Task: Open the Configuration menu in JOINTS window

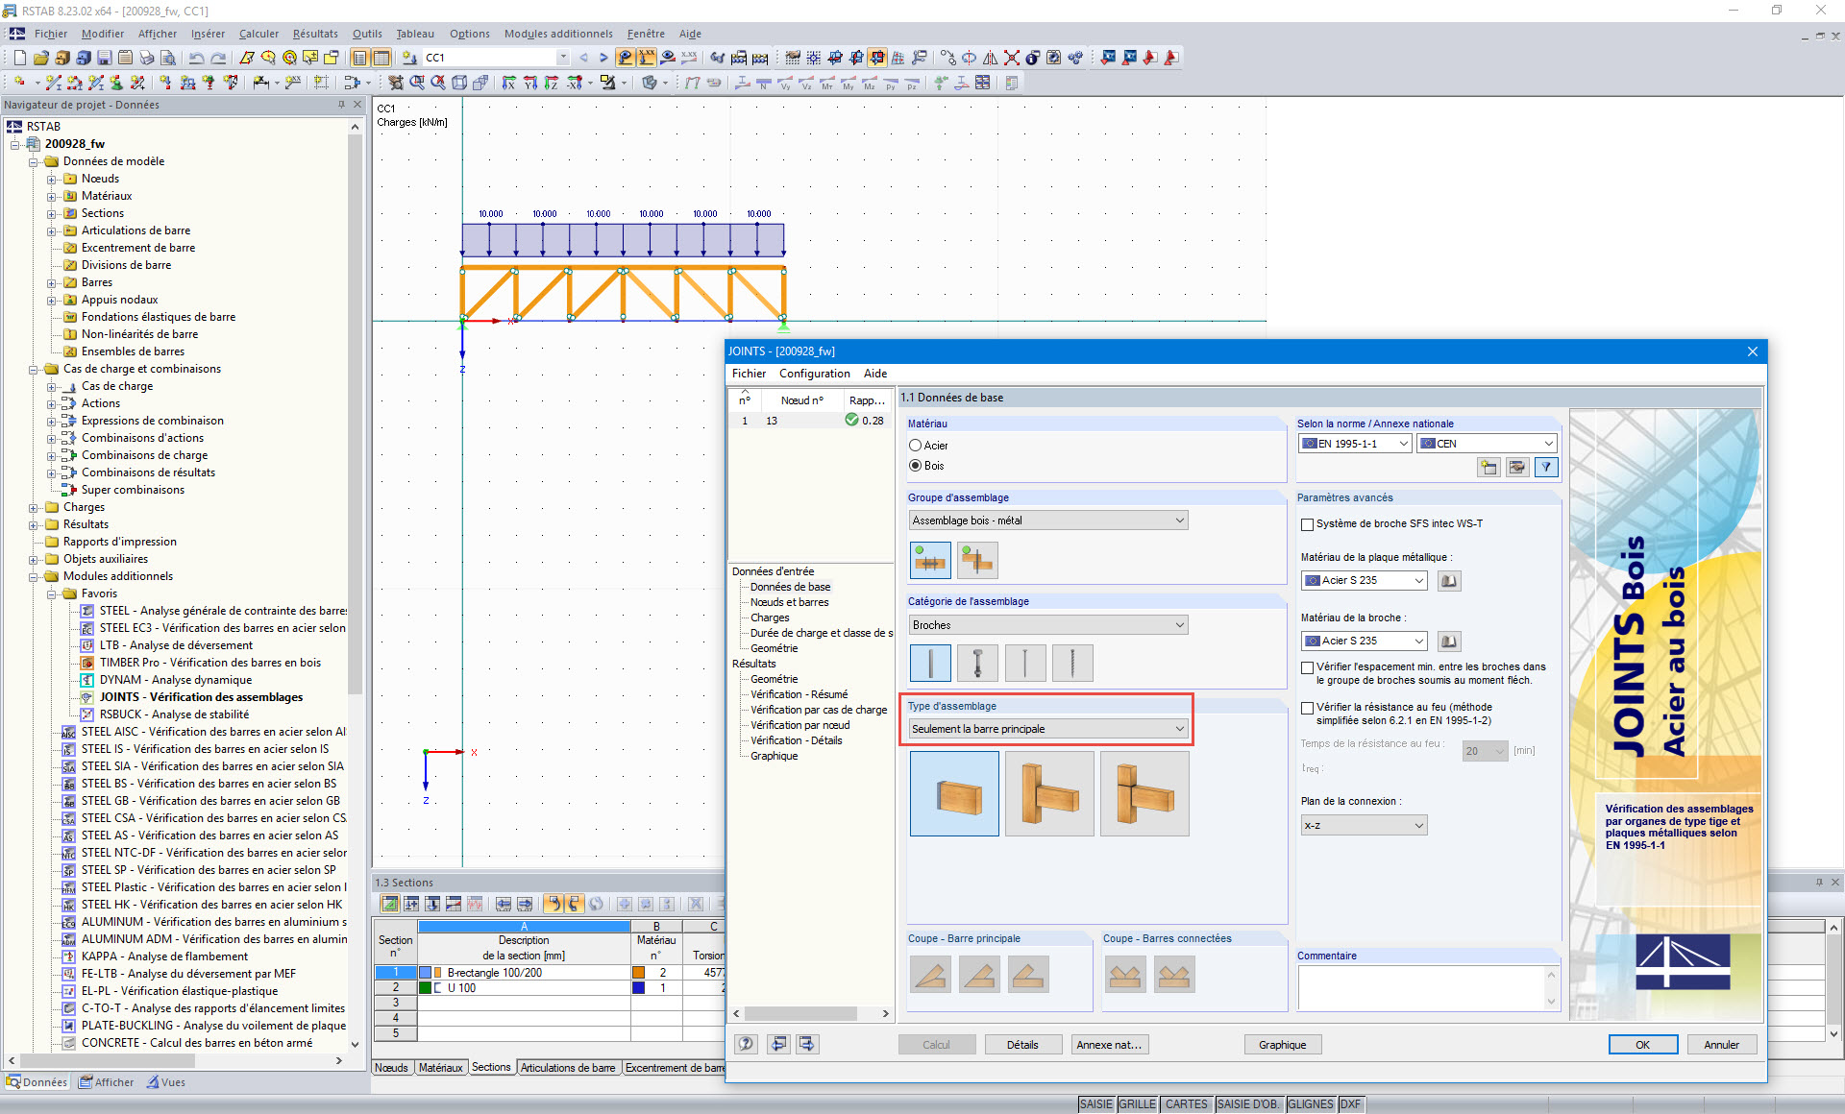Action: [x=813, y=374]
